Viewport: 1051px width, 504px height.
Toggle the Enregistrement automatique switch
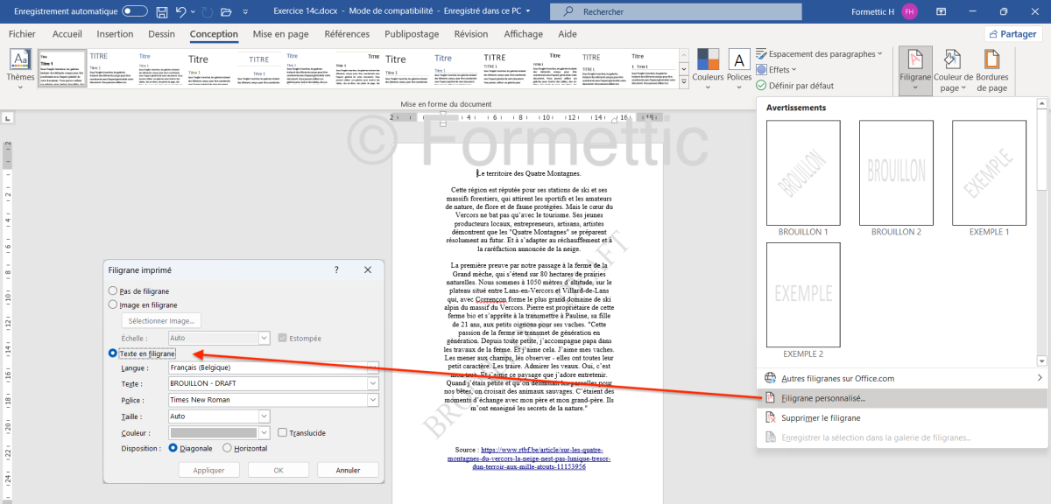pos(134,12)
